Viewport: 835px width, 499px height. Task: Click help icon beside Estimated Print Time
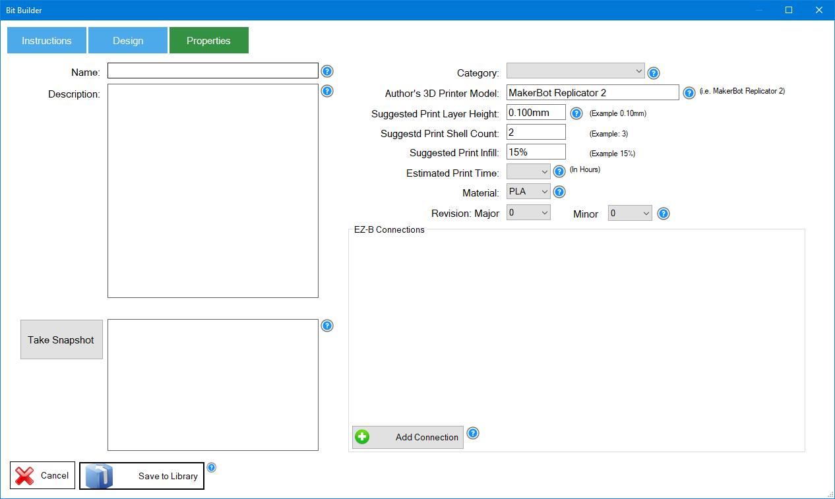[x=559, y=172]
